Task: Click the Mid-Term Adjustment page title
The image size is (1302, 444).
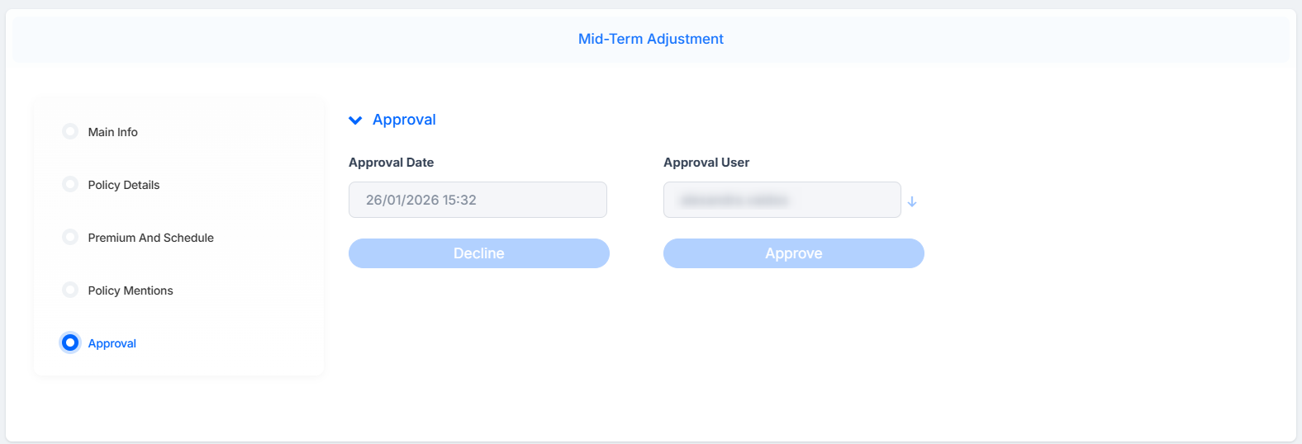Action: pos(651,39)
